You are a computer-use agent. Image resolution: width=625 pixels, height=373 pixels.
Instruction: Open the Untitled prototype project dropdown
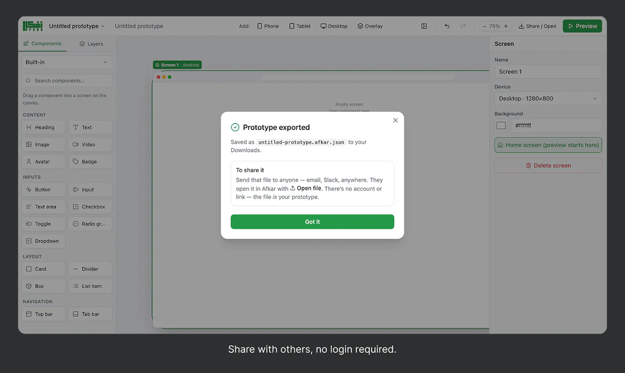(77, 26)
